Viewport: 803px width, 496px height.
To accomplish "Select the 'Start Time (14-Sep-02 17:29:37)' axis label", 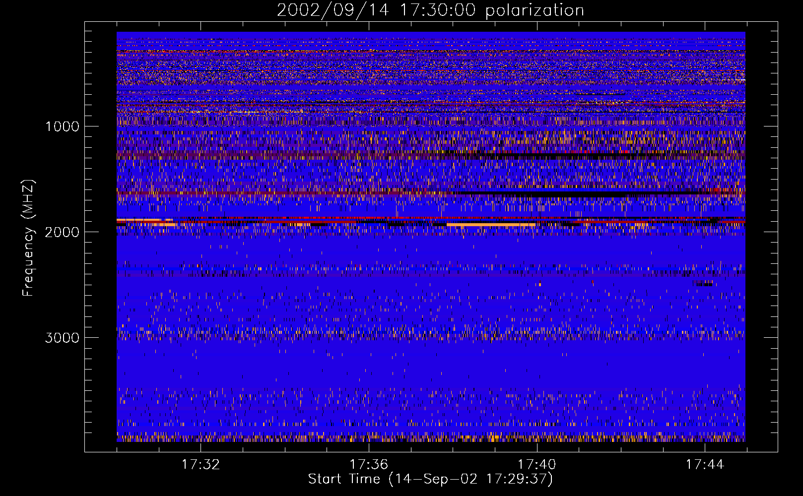I will click(430, 479).
